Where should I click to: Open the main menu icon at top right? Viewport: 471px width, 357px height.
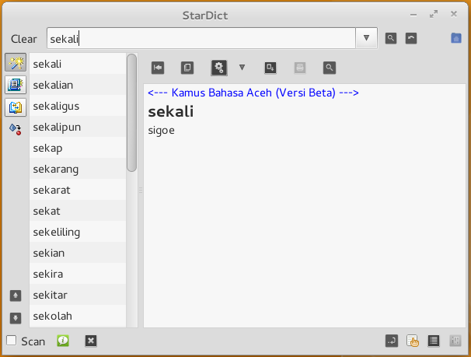[455, 38]
